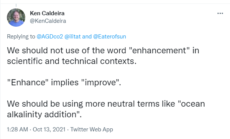230x139 pixels.
Task: Click Ken Caldeira's profile avatar photo
Action: 16,18
